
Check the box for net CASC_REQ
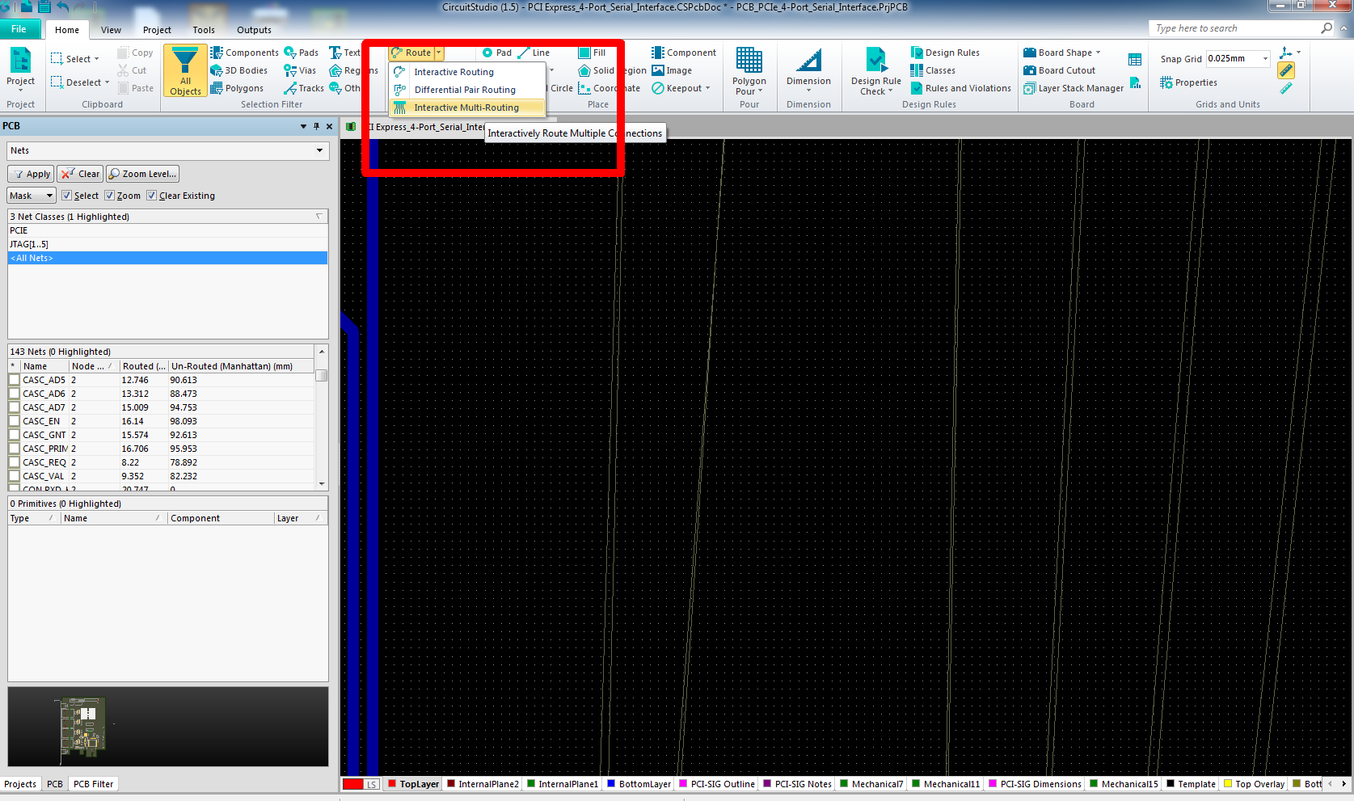[15, 462]
